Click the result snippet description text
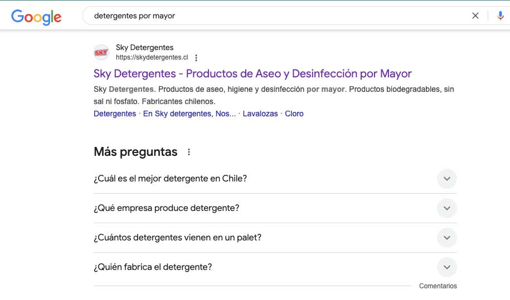Screen dimensions: 510x300 pos(274,95)
